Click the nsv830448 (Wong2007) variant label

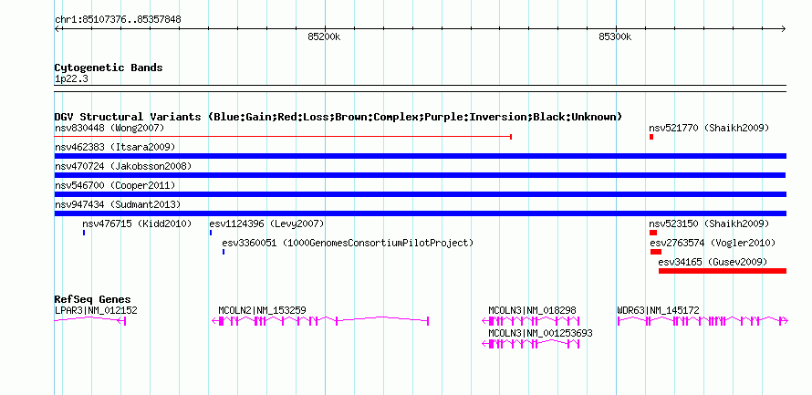click(109, 128)
